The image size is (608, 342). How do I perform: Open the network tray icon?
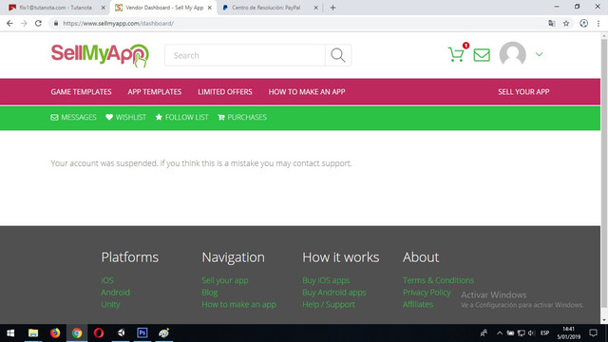[522, 332]
